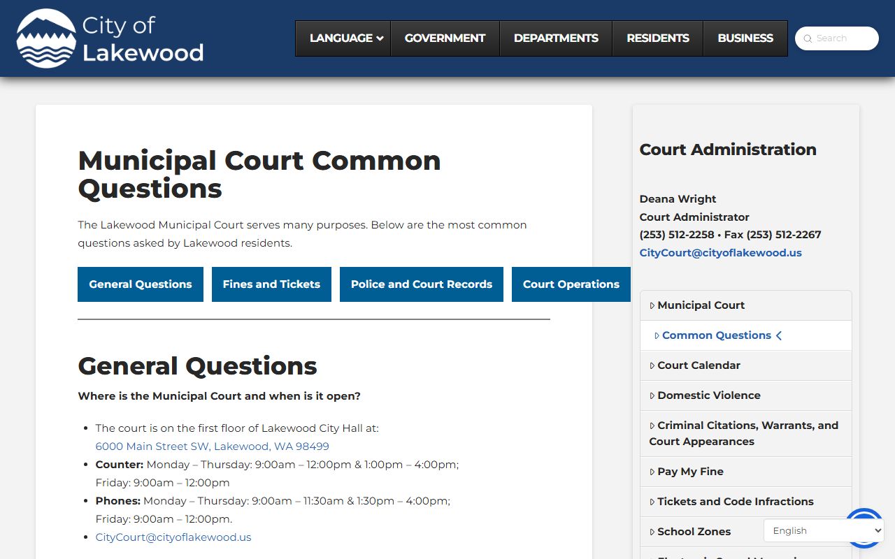Expand Tickets and Code Infractions item
895x559 pixels.
tap(746, 502)
